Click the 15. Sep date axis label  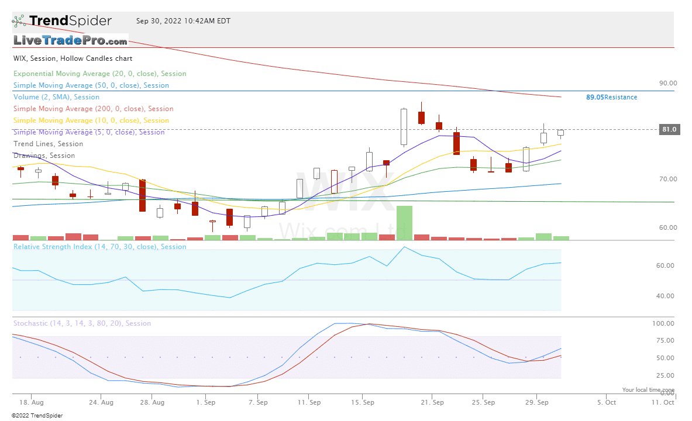pyautogui.click(x=363, y=402)
